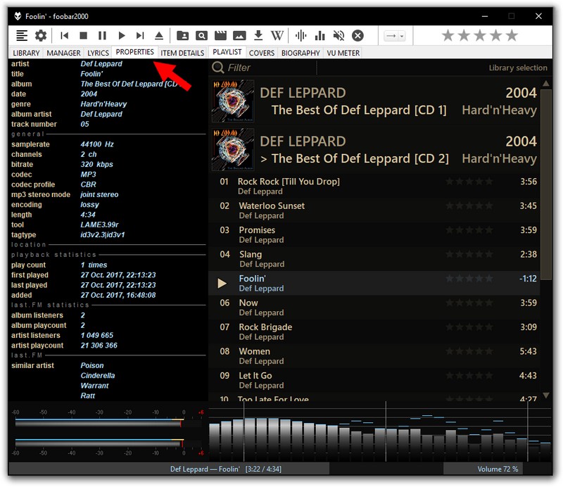Click the Library selection label
Viewport: 563px width, 487px height.
tap(518, 68)
